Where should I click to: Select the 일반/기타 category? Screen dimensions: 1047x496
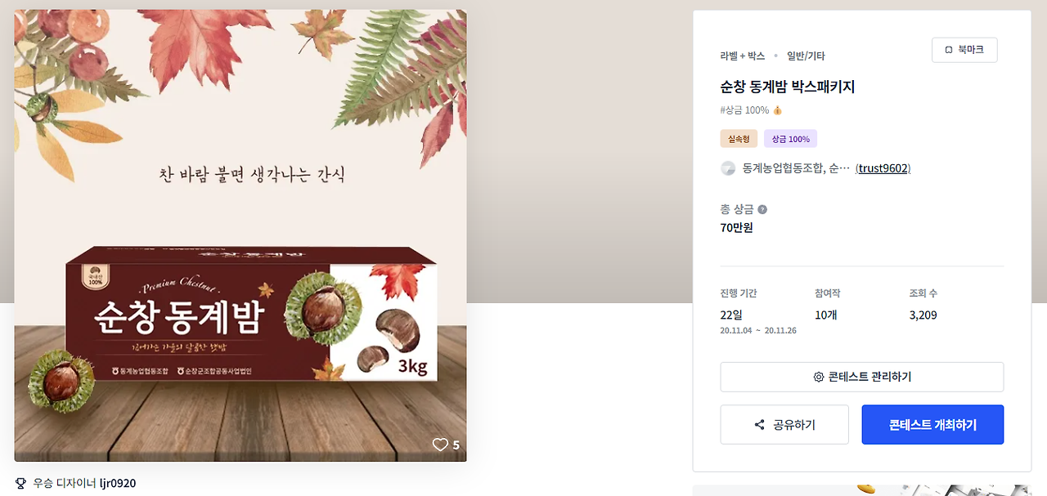806,56
